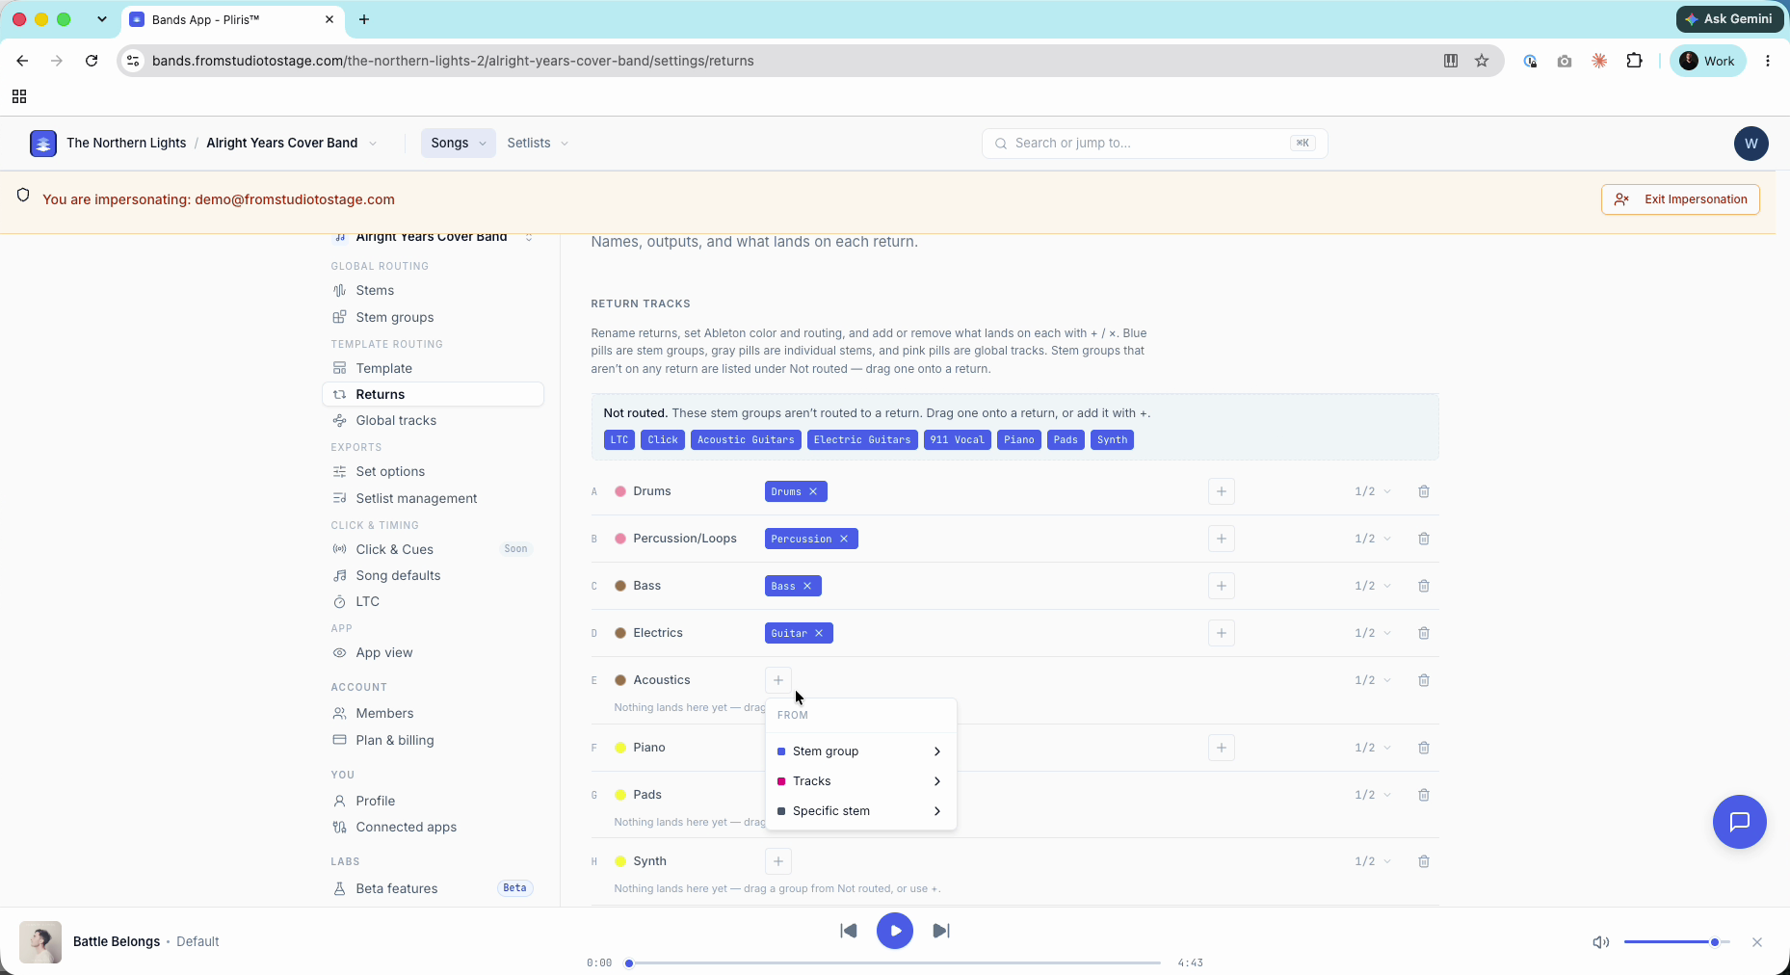The height and width of the screenshot is (975, 1790).
Task: Delete the Electrics return track
Action: 1424,633
